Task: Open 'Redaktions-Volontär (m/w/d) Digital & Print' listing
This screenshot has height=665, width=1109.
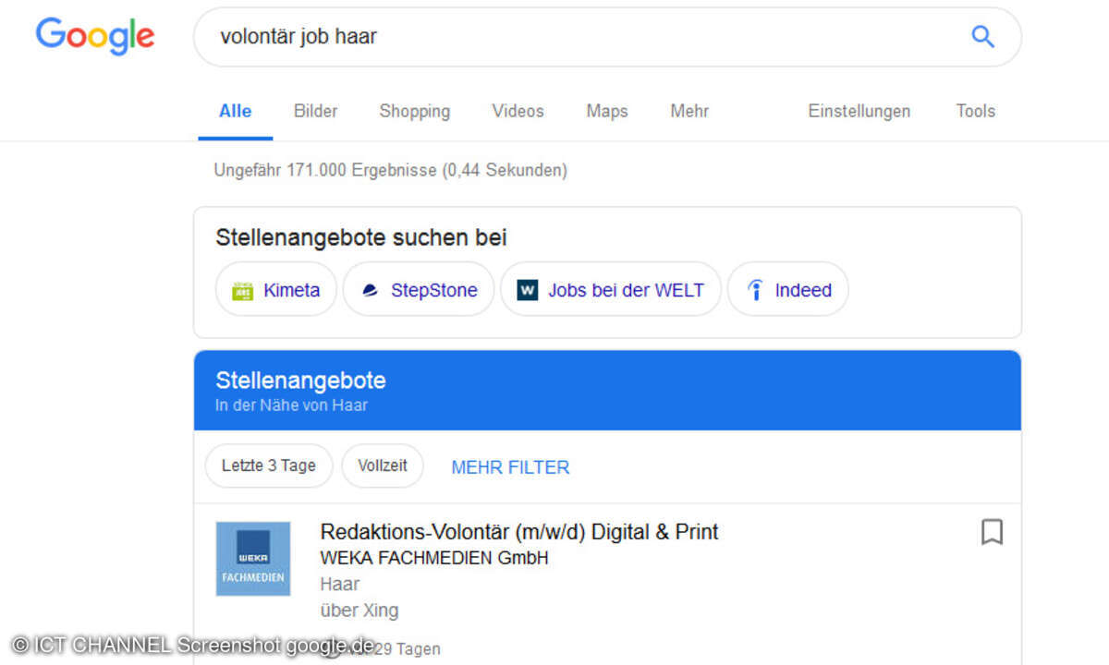Action: coord(519,532)
